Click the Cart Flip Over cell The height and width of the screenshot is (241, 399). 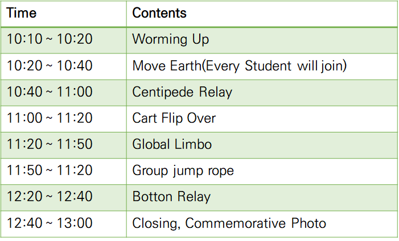(174, 118)
